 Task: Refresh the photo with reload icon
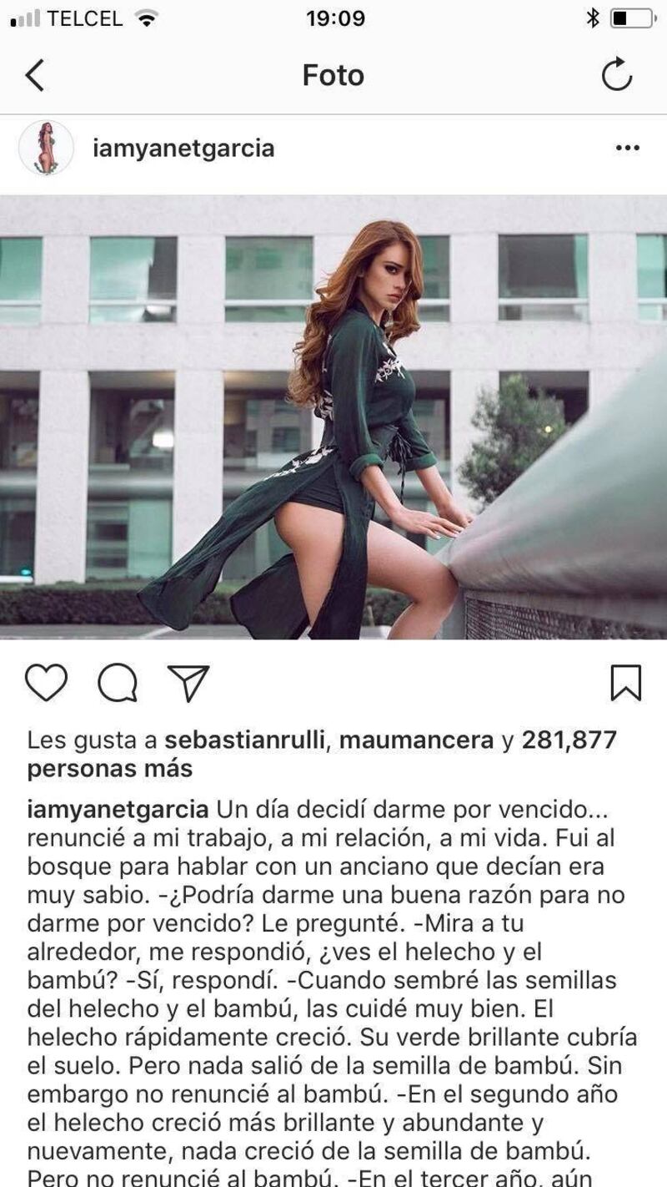(617, 74)
